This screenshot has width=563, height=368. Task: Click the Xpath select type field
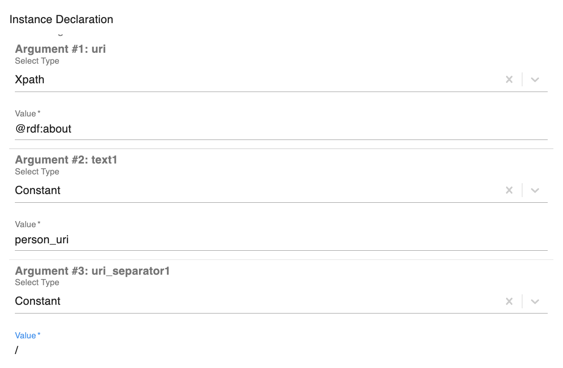click(254, 80)
